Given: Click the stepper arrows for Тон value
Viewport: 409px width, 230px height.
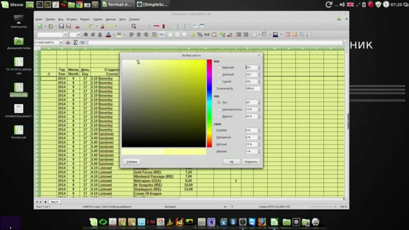Looking at the screenshot, I should (259, 103).
